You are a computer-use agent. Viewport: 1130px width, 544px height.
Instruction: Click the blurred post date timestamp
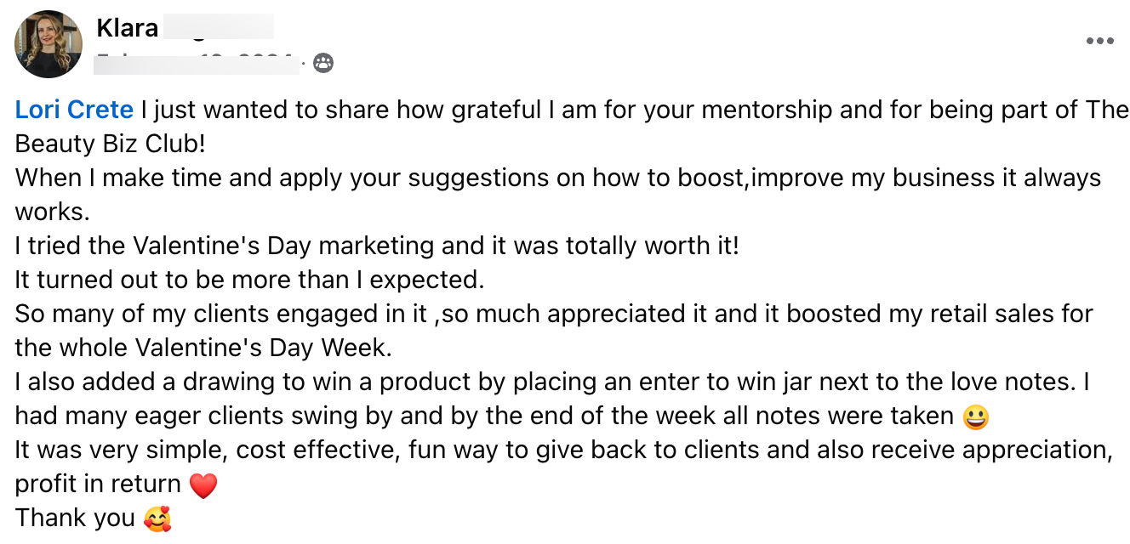(x=197, y=62)
